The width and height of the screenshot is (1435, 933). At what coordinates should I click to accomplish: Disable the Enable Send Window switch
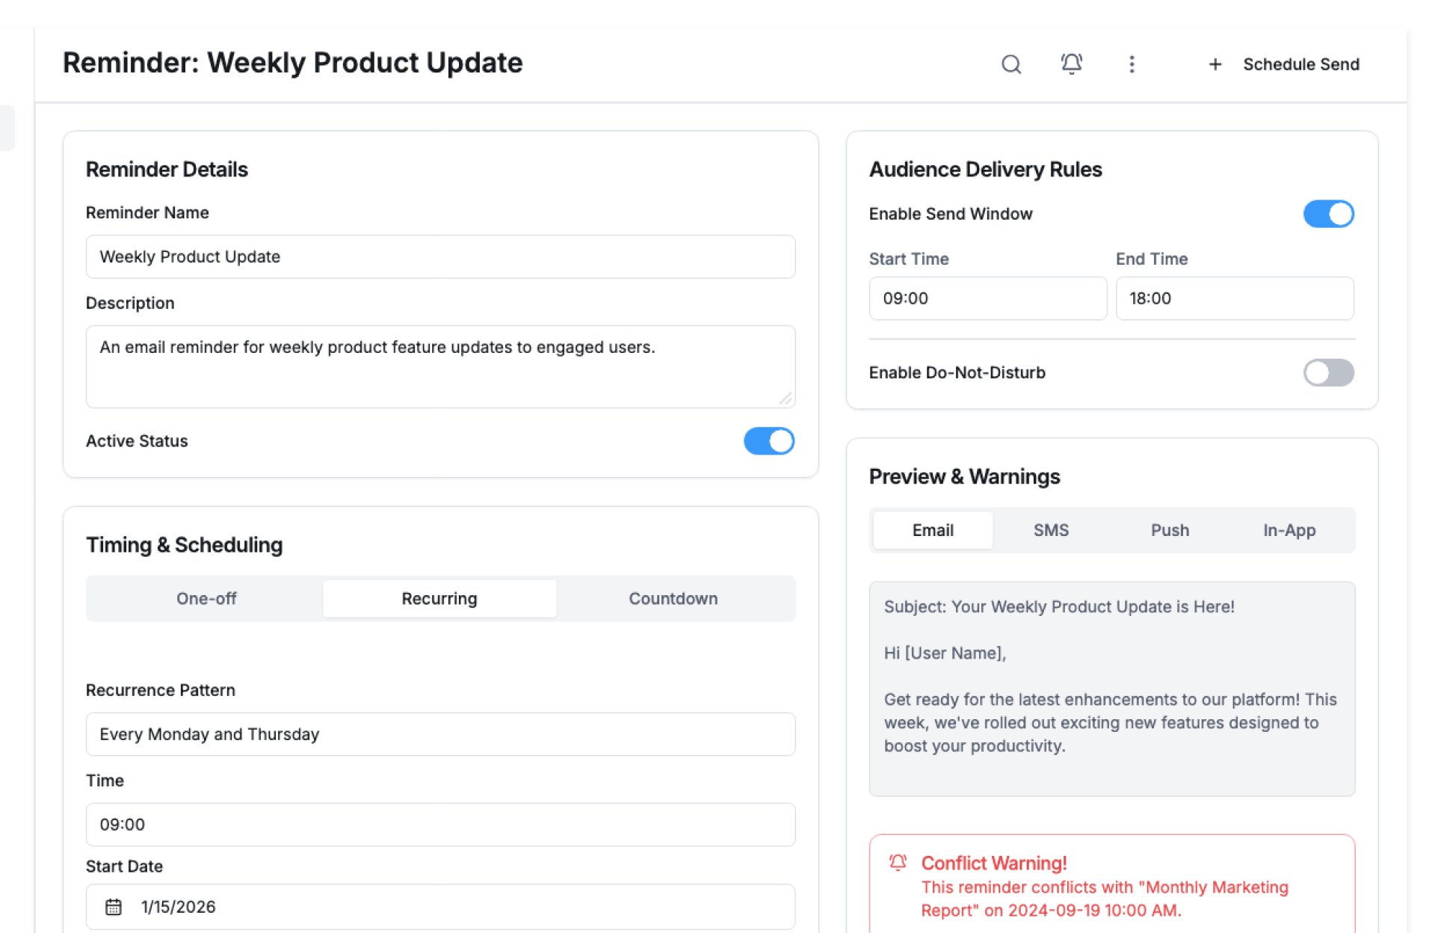[x=1327, y=214]
